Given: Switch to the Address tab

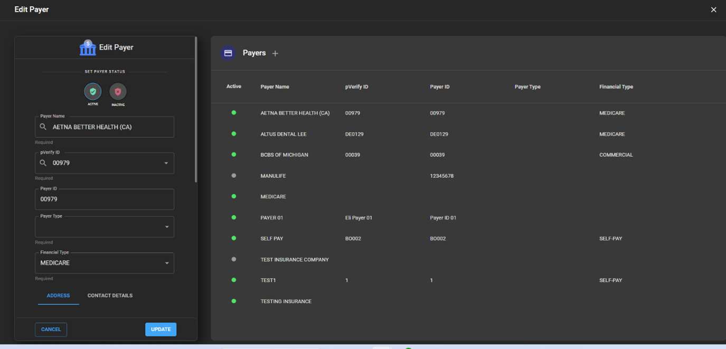Looking at the screenshot, I should click(58, 296).
